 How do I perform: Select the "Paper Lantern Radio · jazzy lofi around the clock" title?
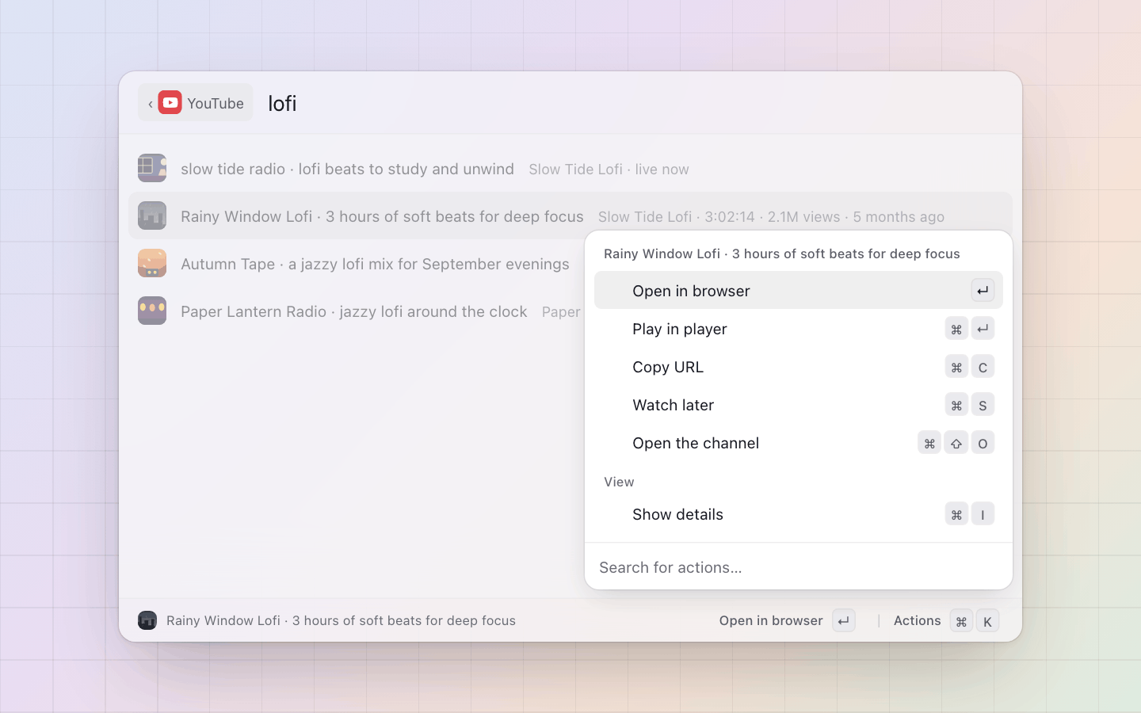click(x=354, y=311)
